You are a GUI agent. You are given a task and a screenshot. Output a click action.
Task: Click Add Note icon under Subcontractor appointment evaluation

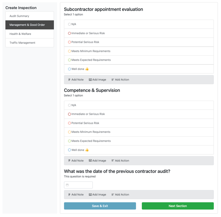pos(69,80)
